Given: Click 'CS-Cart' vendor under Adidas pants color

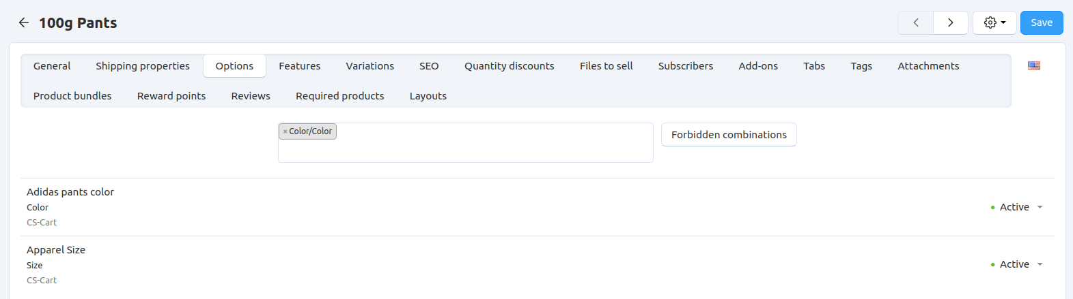Looking at the screenshot, I should pyautogui.click(x=42, y=223).
